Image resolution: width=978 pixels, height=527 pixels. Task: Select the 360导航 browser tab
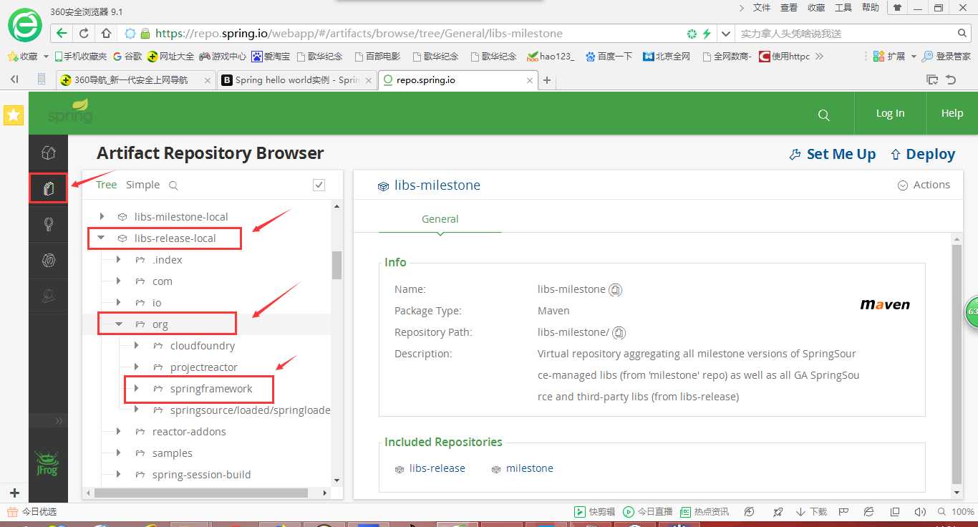[135, 80]
